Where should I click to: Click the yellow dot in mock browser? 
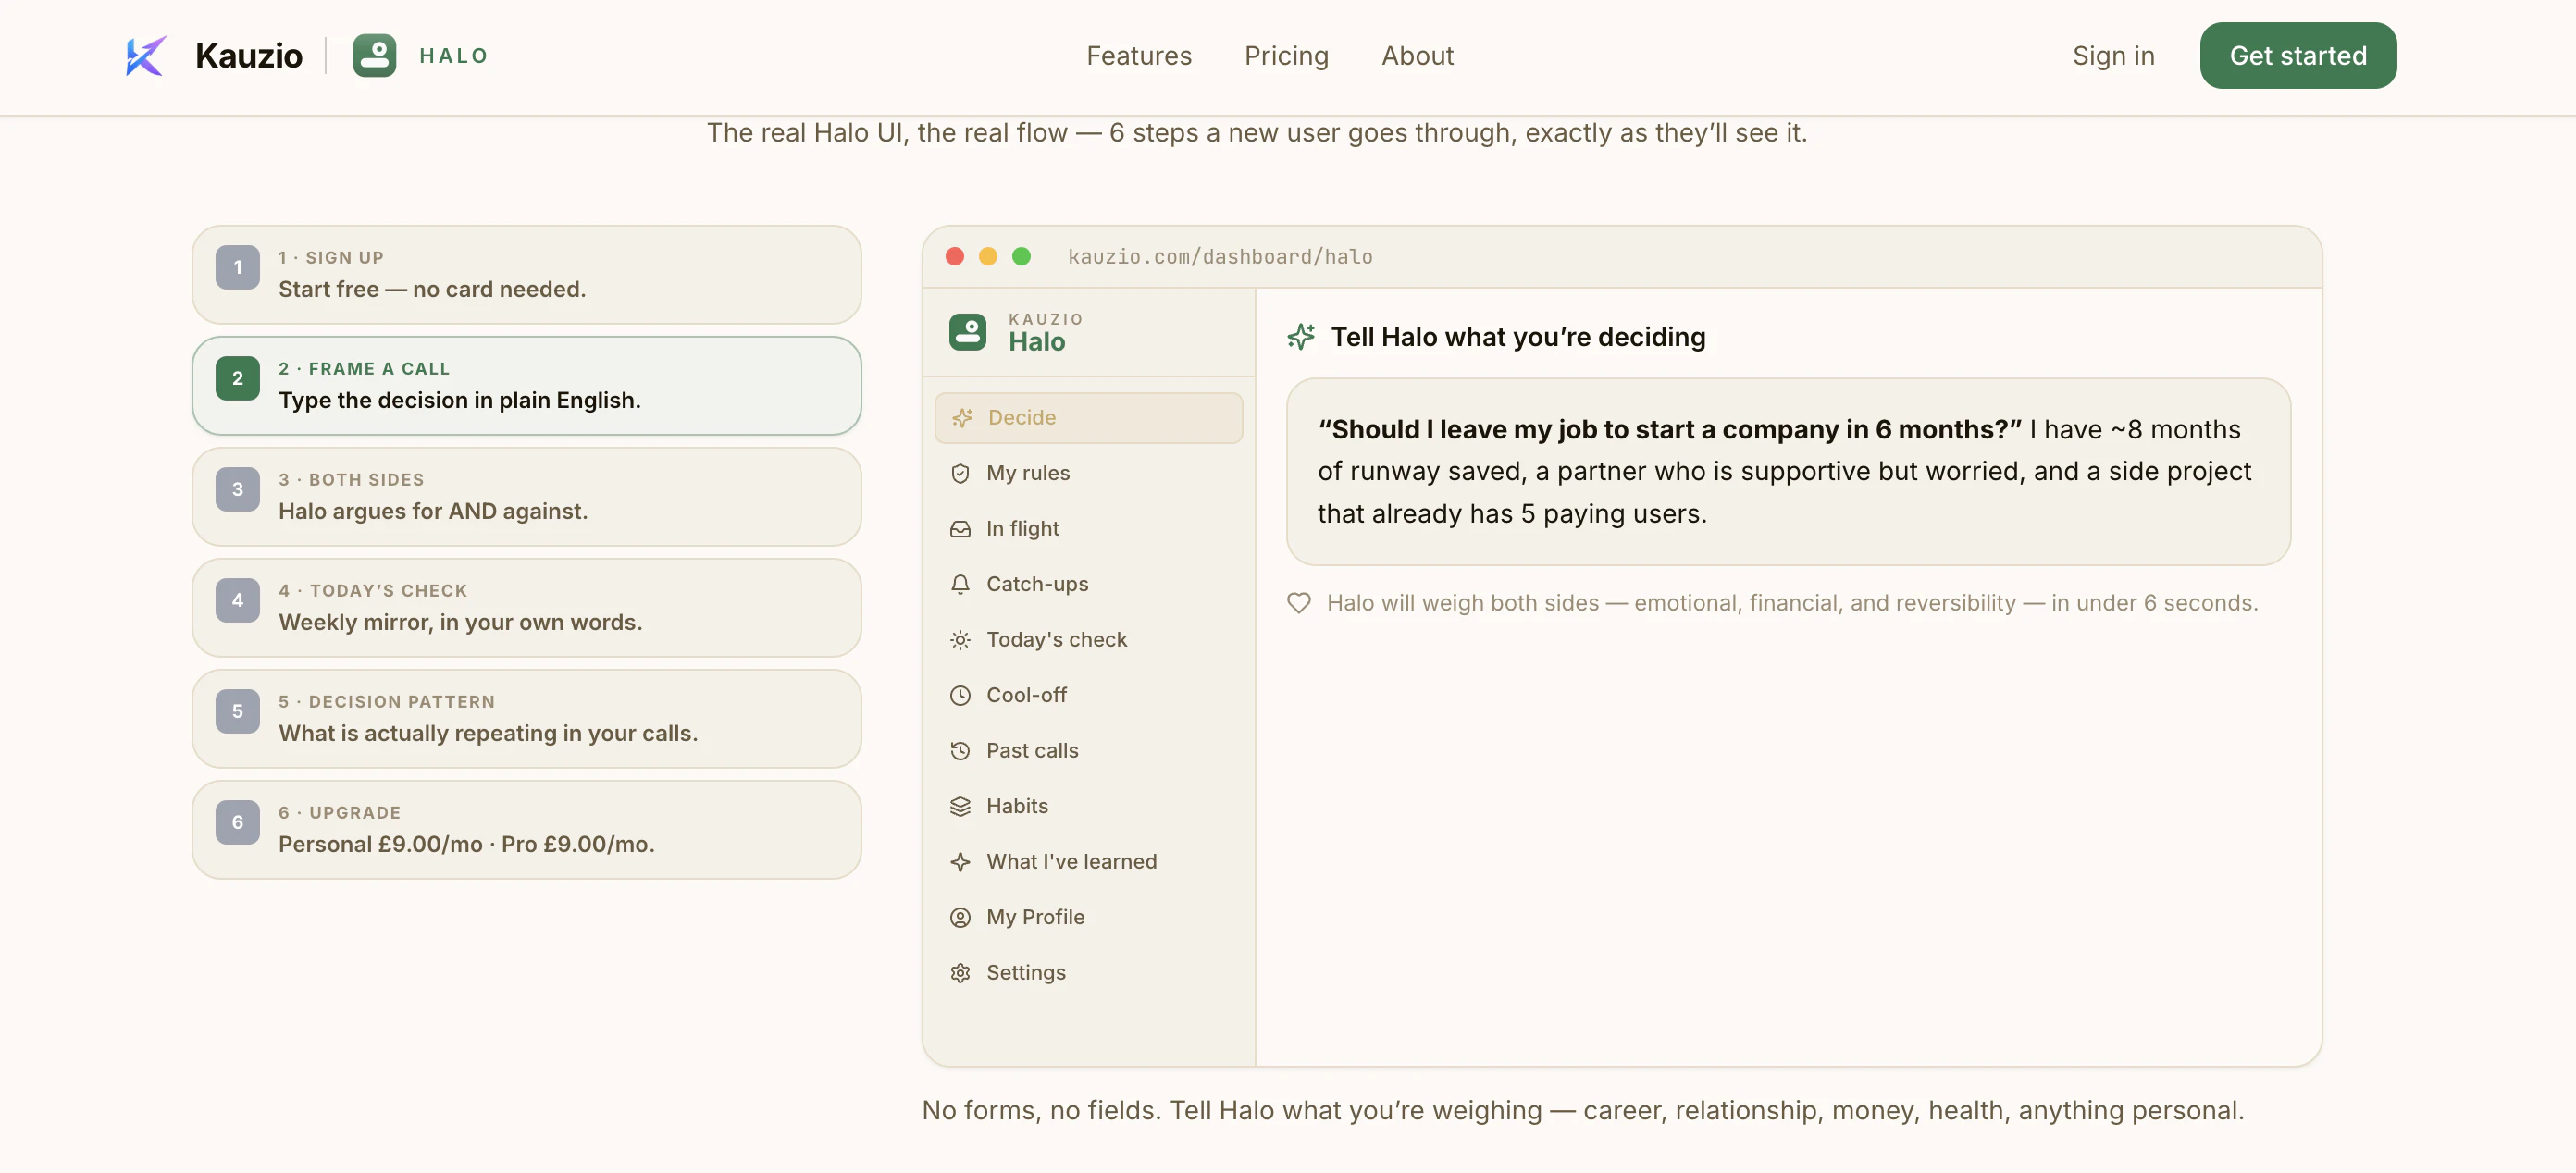988,257
